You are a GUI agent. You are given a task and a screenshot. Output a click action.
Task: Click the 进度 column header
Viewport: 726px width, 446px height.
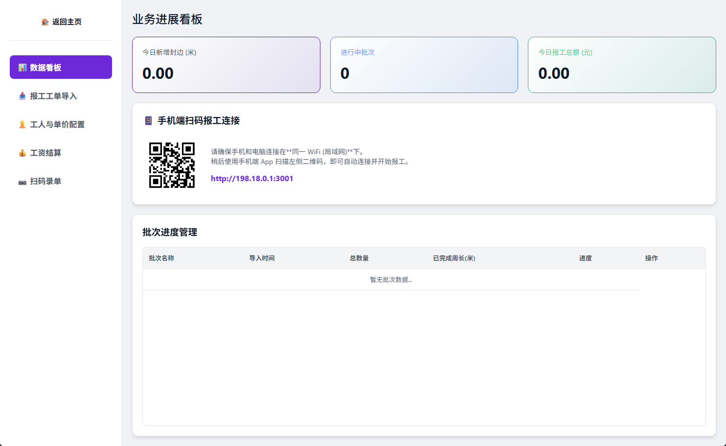[x=586, y=258]
